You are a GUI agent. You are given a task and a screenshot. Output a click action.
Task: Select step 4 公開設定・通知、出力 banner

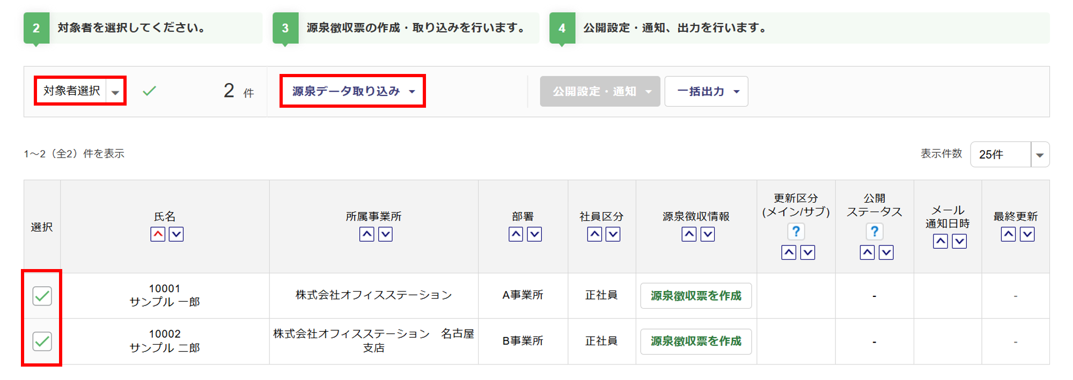click(x=798, y=28)
